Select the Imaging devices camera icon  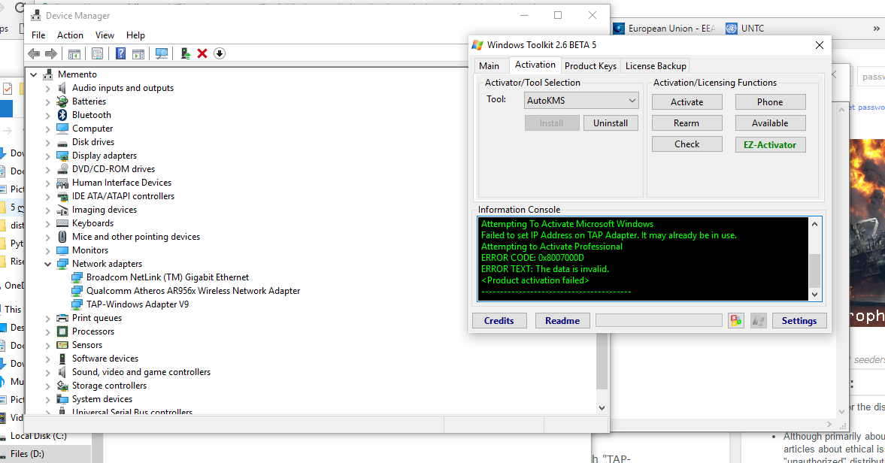click(x=62, y=210)
